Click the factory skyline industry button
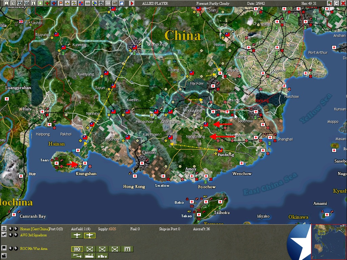Image resolution: width=347 pixels, height=260 pixels. pos(89,256)
